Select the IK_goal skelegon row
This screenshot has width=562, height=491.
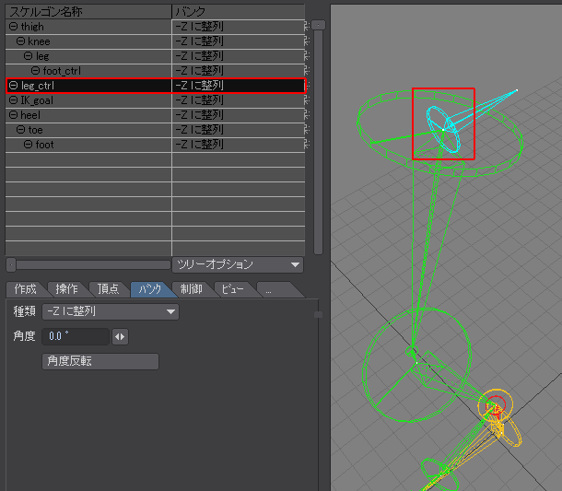(155, 100)
